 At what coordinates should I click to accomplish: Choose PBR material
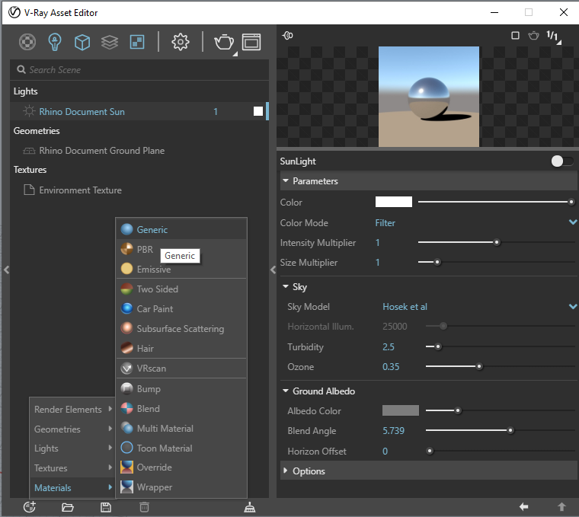[181, 249]
